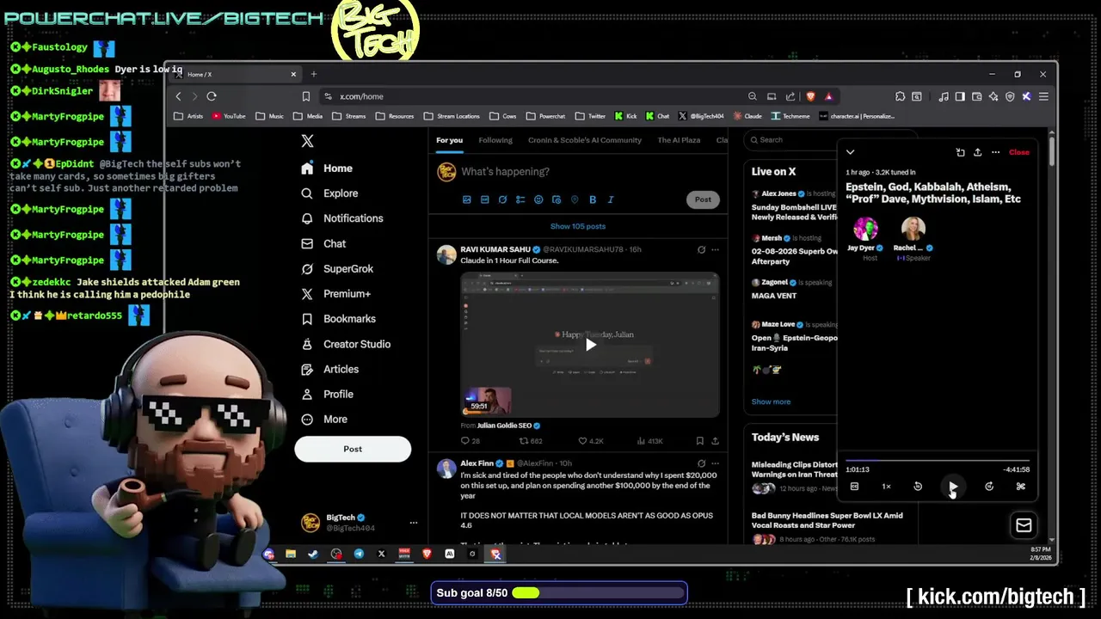This screenshot has height=619, width=1101.
Task: Change 1x playback speed
Action: point(886,487)
